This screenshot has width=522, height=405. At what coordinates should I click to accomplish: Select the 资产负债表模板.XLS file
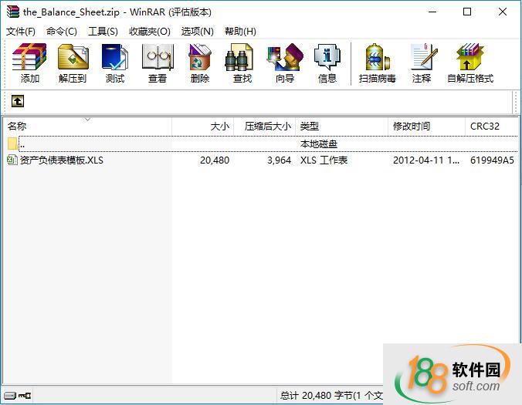click(x=60, y=160)
